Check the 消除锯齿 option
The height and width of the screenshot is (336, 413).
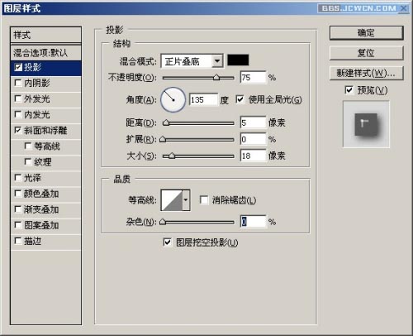[204, 199]
